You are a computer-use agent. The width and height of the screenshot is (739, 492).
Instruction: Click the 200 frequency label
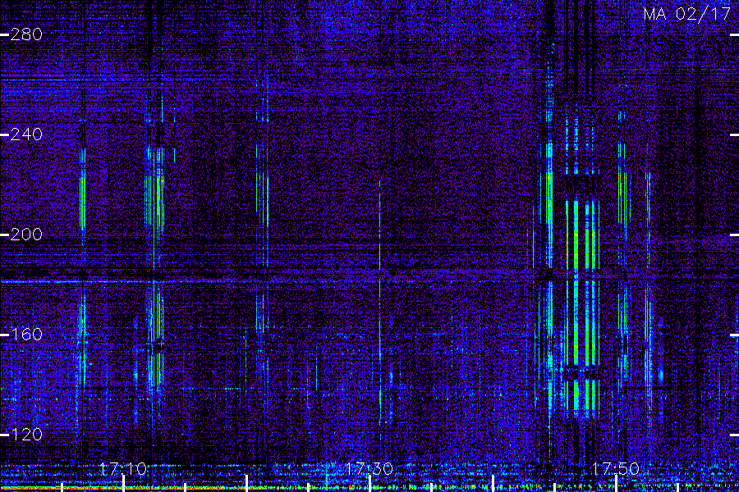pyautogui.click(x=26, y=235)
